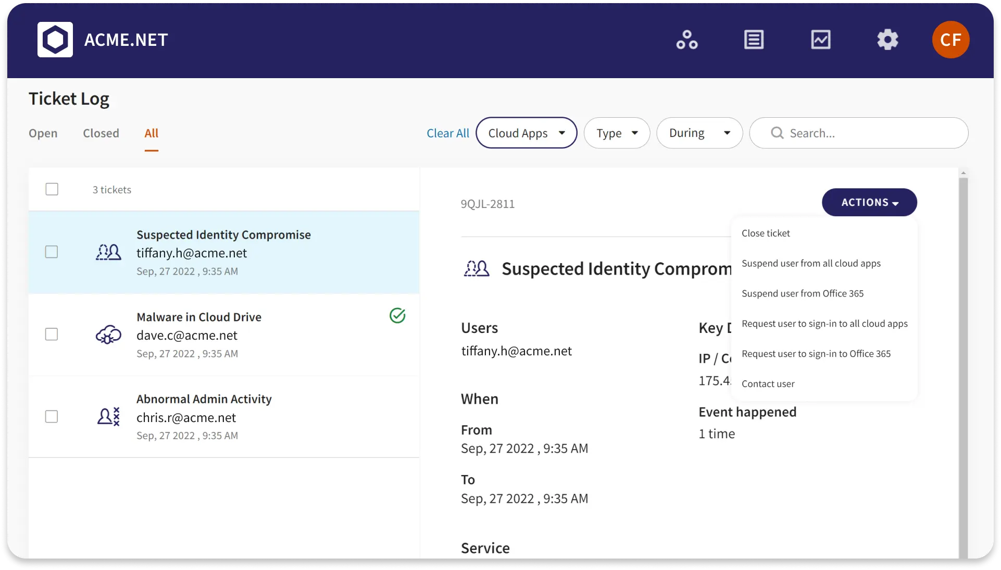
Task: Choose Request user to sign-in to all cloud apps
Action: click(x=824, y=324)
